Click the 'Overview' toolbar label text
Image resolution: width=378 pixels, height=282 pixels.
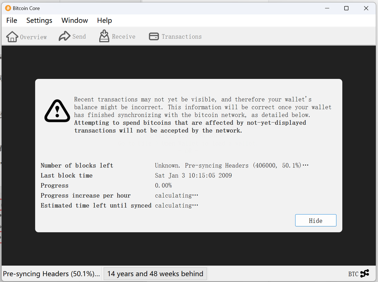point(33,37)
